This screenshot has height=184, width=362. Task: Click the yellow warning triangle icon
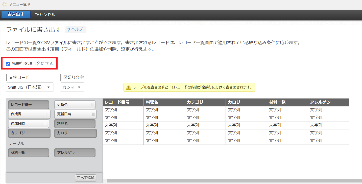(x=129, y=87)
